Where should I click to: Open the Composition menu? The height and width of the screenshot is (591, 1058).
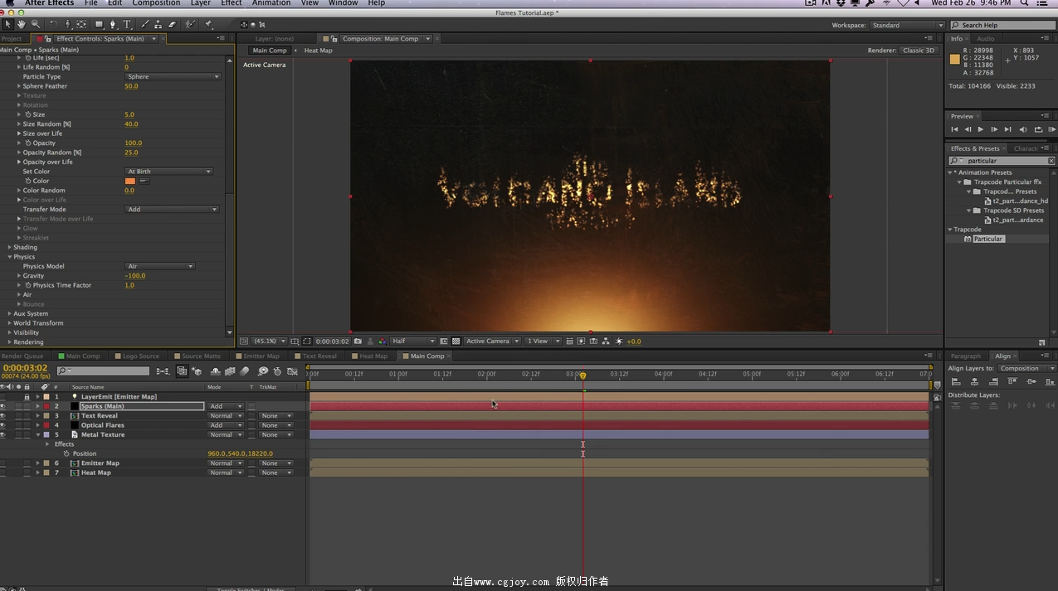click(156, 3)
